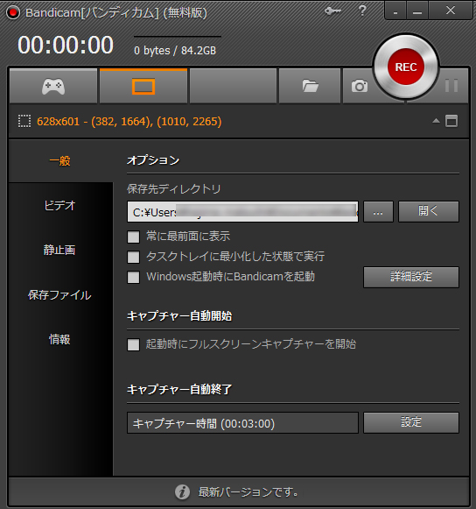Click the 開く button
The image size is (476, 509).
point(429,212)
